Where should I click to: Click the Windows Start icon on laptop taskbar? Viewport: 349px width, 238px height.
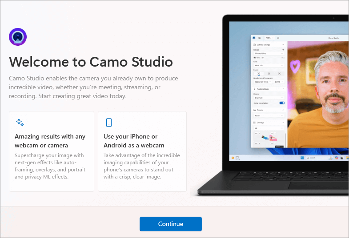pyautogui.click(x=302, y=158)
